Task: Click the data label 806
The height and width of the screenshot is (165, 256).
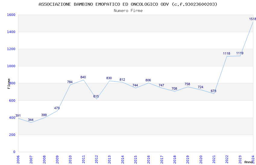Action: [148, 80]
